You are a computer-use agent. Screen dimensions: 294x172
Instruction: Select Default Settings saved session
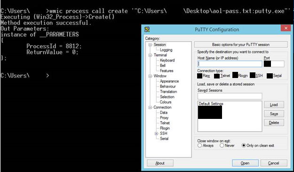[x=211, y=103]
